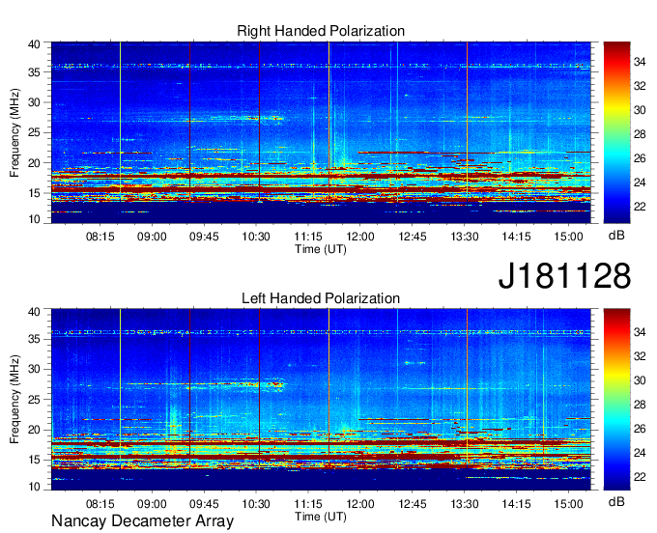Screen dimensions: 657x533
Task: Click the "Nancay Decameter Array" caption
Action: pos(142,521)
